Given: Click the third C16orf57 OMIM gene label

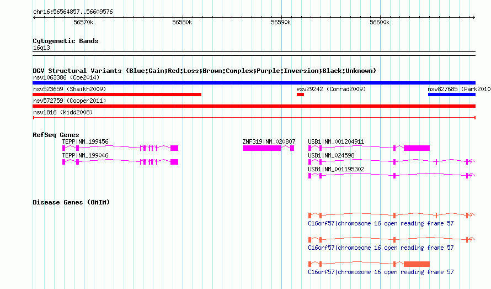Looking at the screenshot, I should click(x=381, y=272).
